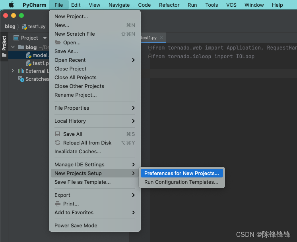Click 'tornado.web' in the first code line

[184, 48]
